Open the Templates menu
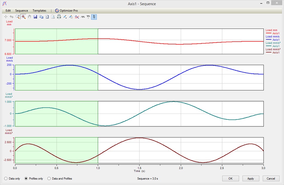Image resolution: width=284 pixels, height=185 pixels. coord(39,10)
